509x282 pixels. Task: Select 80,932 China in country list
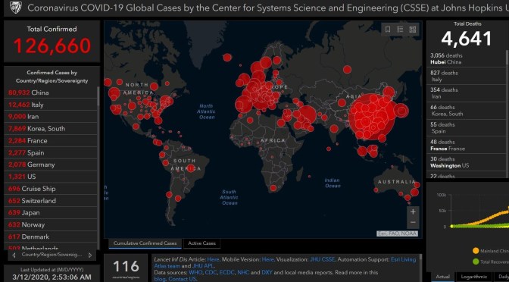click(51, 92)
